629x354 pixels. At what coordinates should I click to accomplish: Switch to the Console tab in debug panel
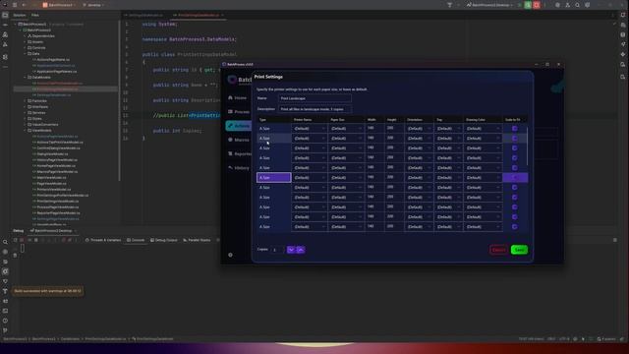coord(136,240)
